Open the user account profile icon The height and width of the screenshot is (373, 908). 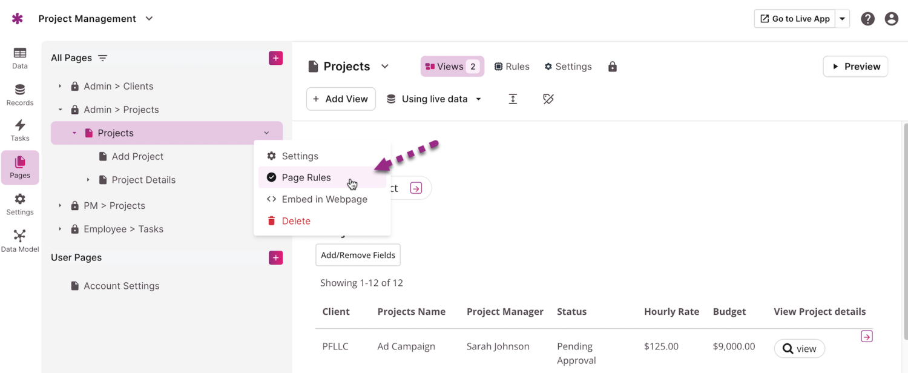[891, 19]
